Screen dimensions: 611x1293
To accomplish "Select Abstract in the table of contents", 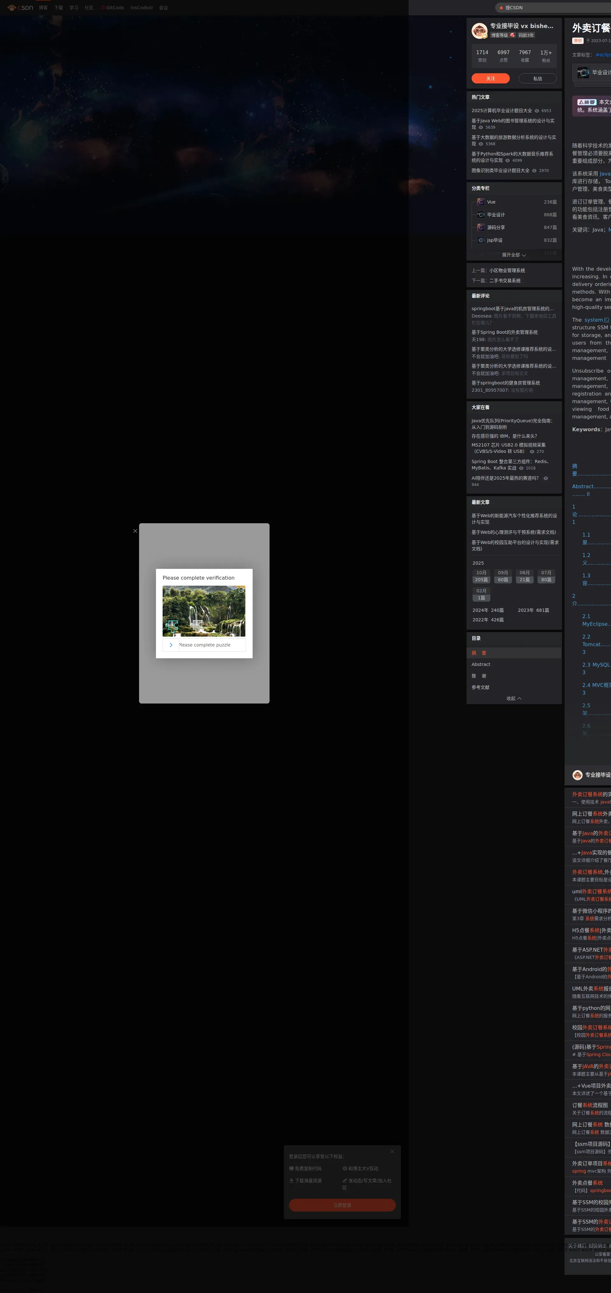I will pos(481,664).
